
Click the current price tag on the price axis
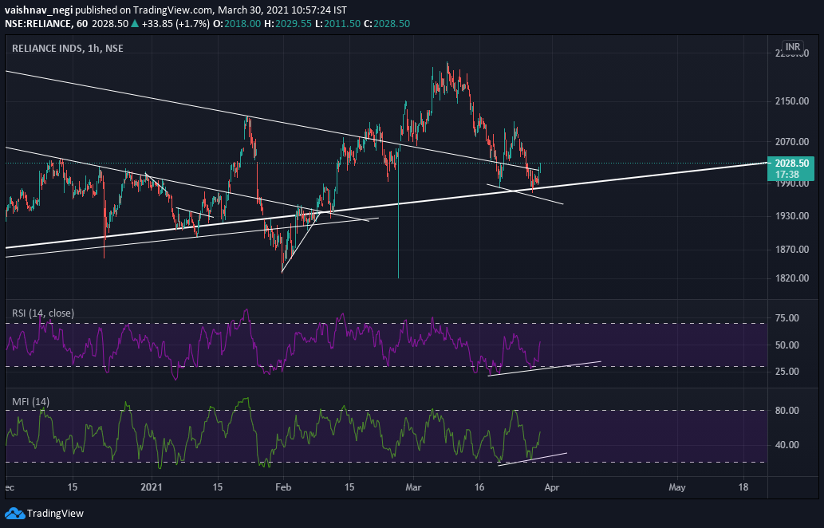(790, 168)
